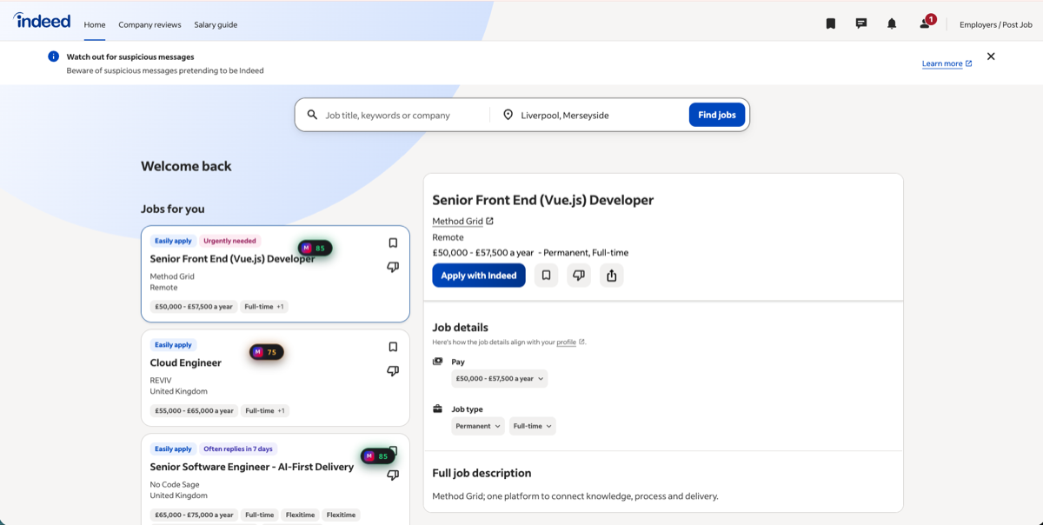Dismiss the suspicious messages banner
The width and height of the screenshot is (1043, 525).
991,56
